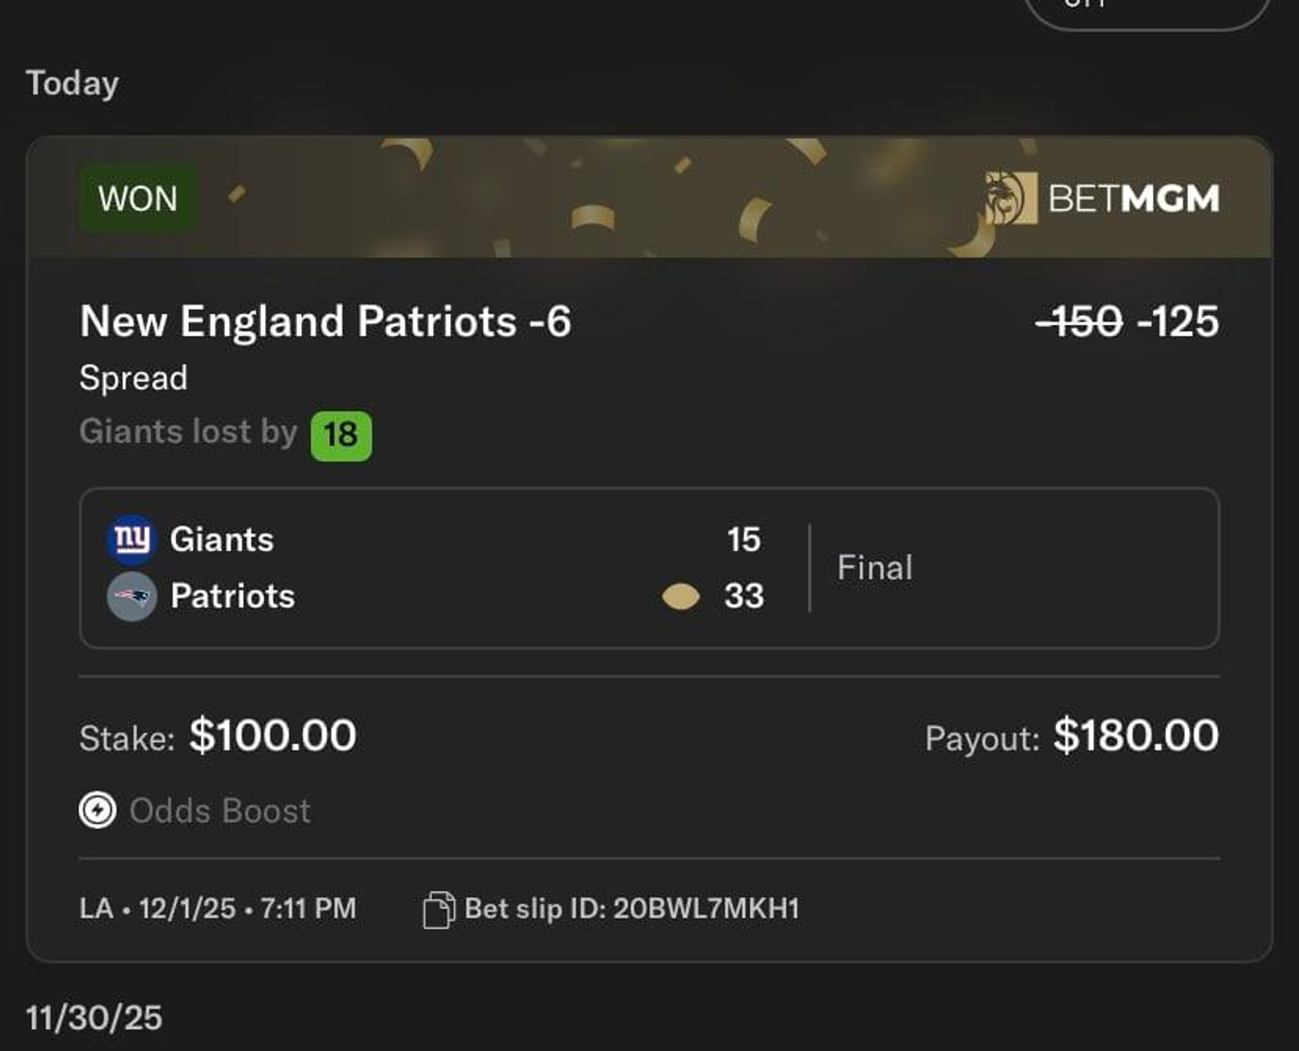Screen dimensions: 1299x1051
Task: Click the Final game status label
Action: [x=875, y=568]
